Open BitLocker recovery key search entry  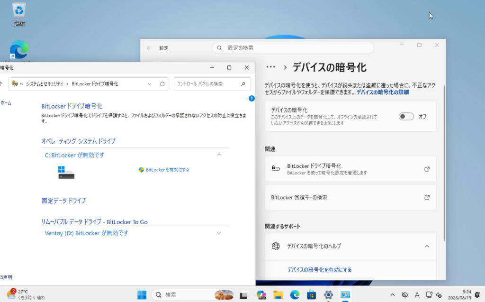pyautogui.click(x=350, y=197)
